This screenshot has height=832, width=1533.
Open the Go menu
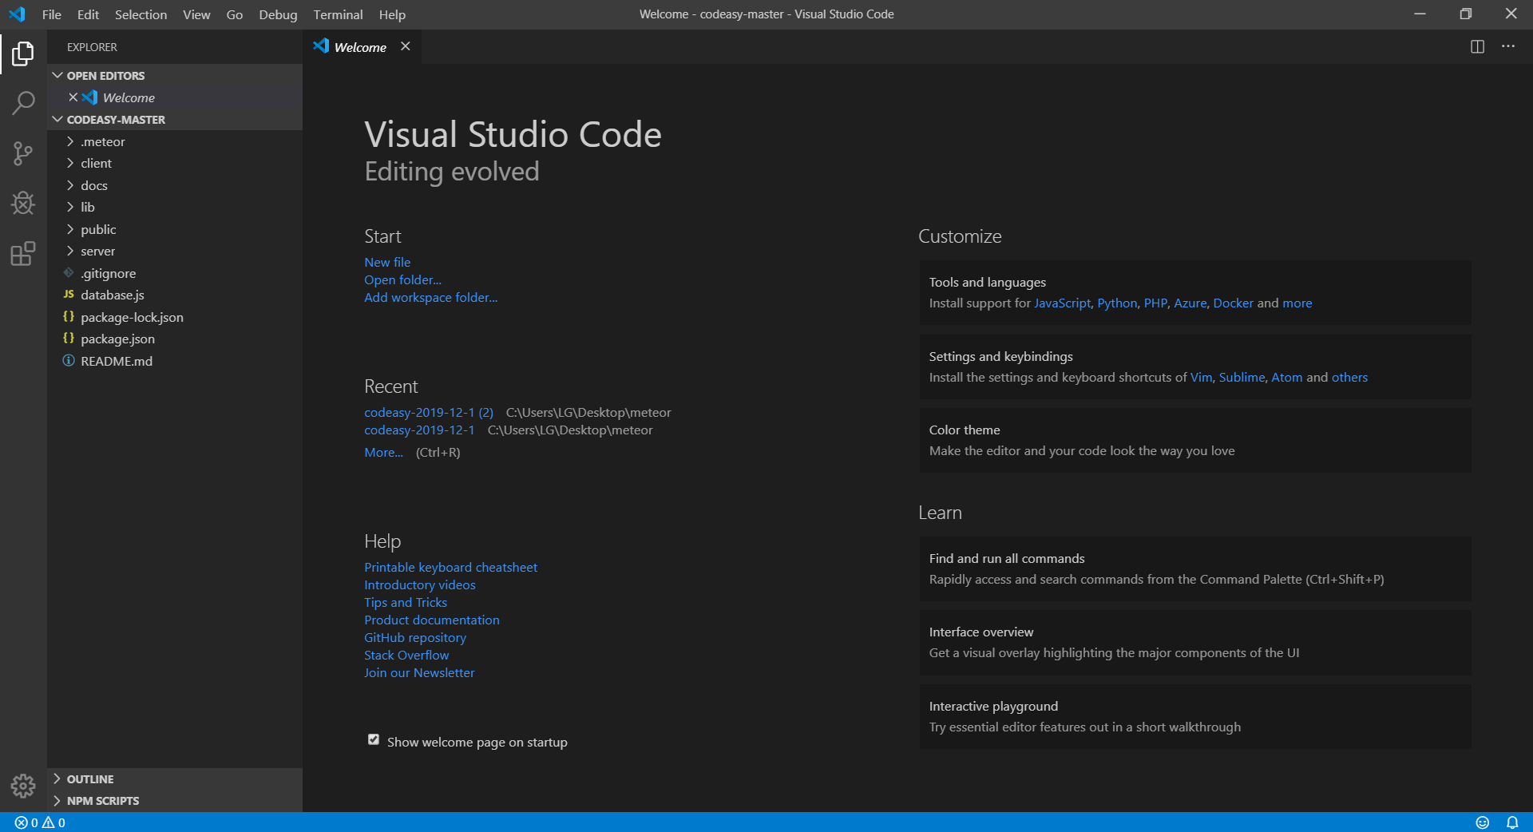(x=234, y=14)
